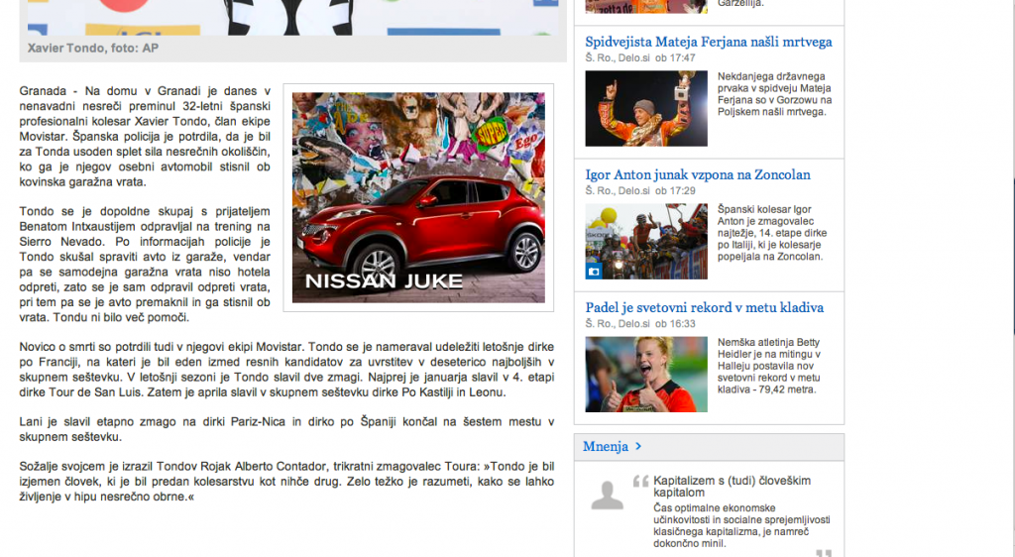
Task: Click paragraph starting Tondo se je dopoldne skupaj
Action: [x=145, y=265]
